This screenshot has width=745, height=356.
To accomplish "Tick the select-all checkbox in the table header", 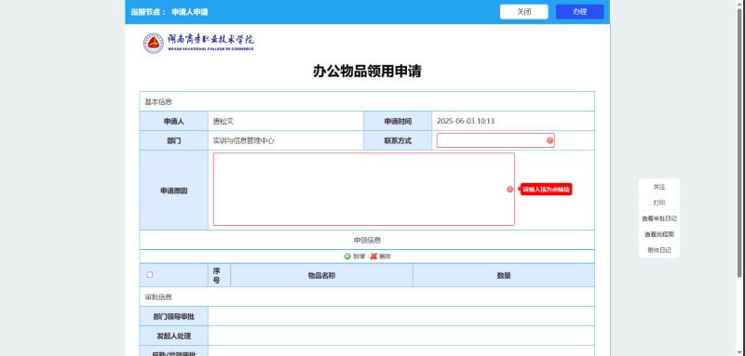I will click(150, 274).
